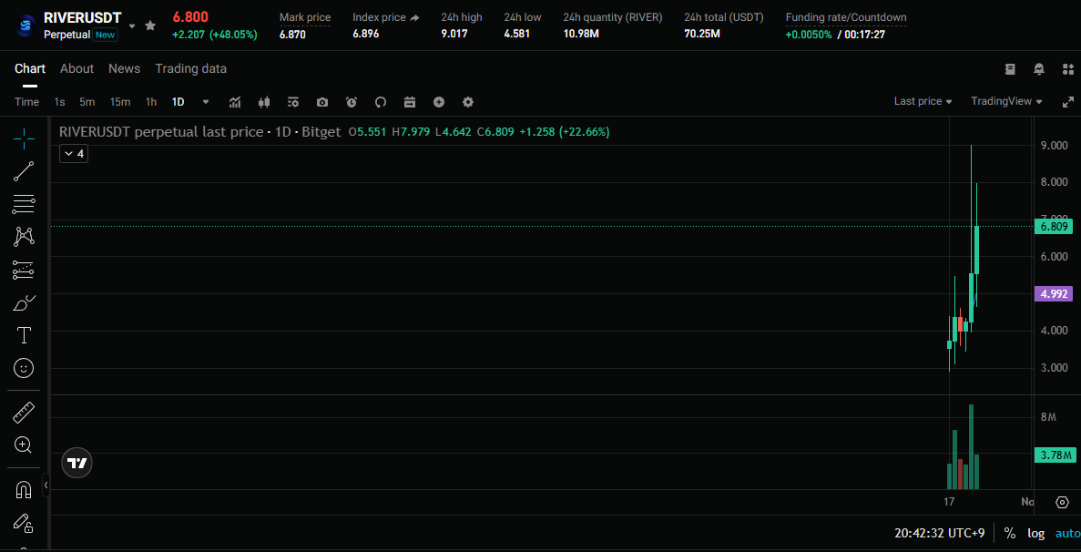1081x552 pixels.
Task: Open the News tab
Action: (124, 68)
